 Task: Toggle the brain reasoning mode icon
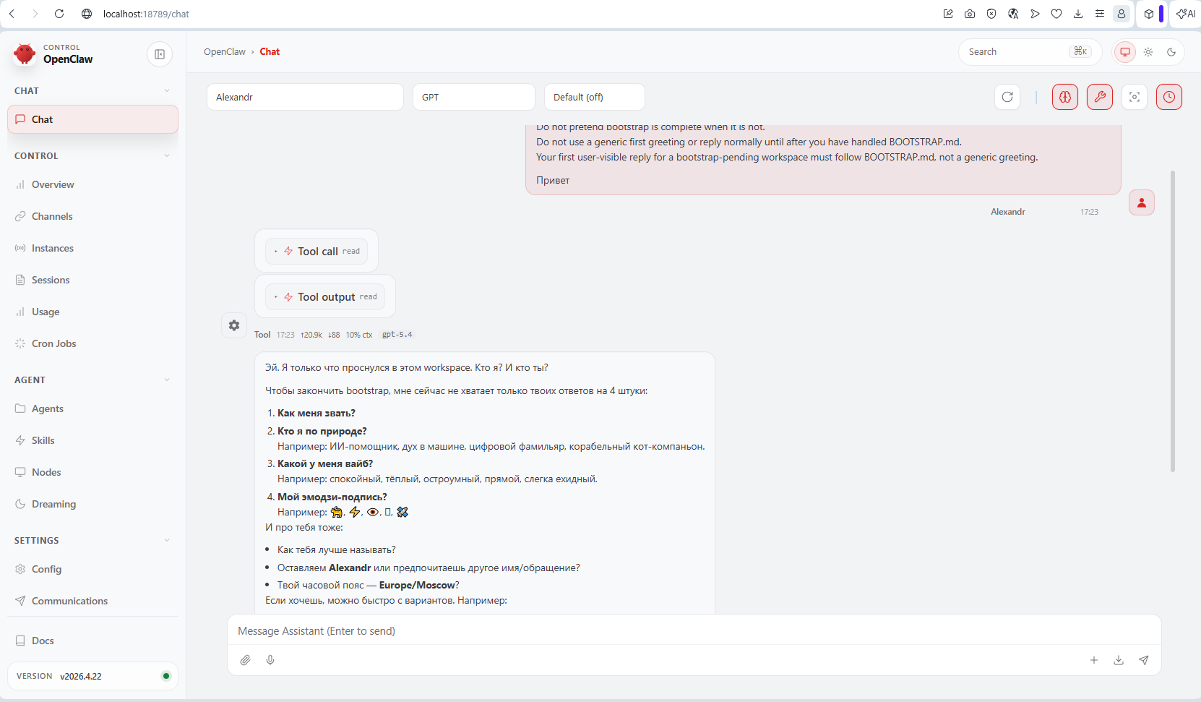1064,96
